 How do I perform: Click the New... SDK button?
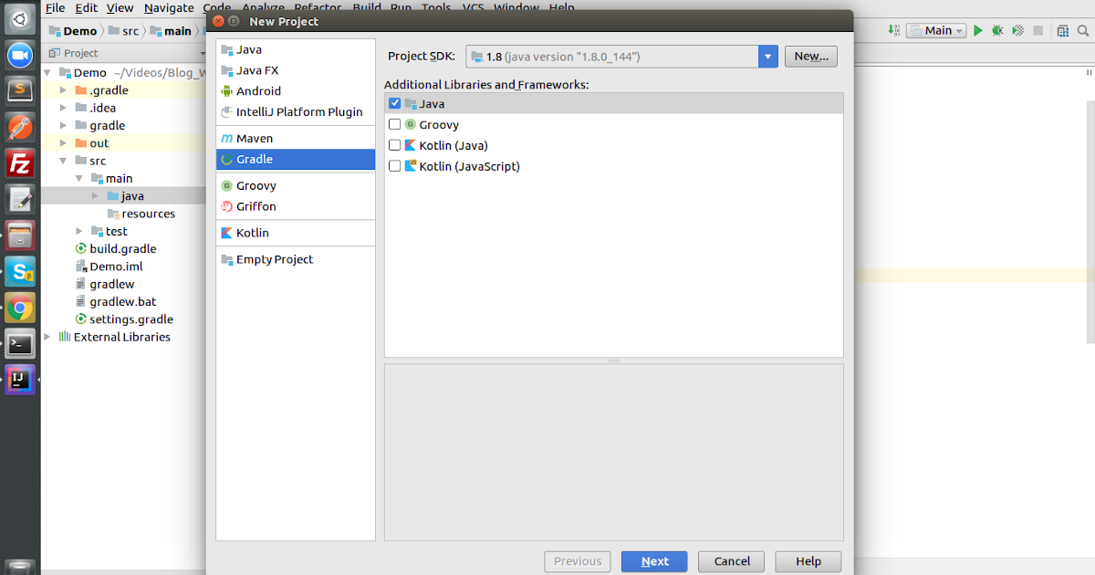pyautogui.click(x=810, y=57)
